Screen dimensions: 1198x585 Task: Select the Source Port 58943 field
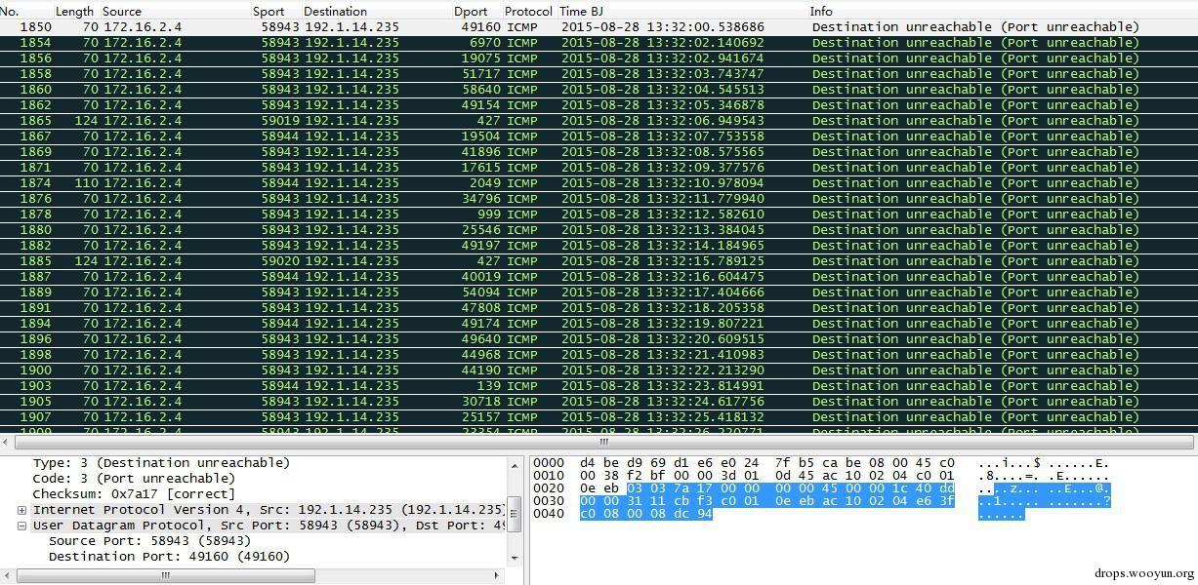[149, 541]
